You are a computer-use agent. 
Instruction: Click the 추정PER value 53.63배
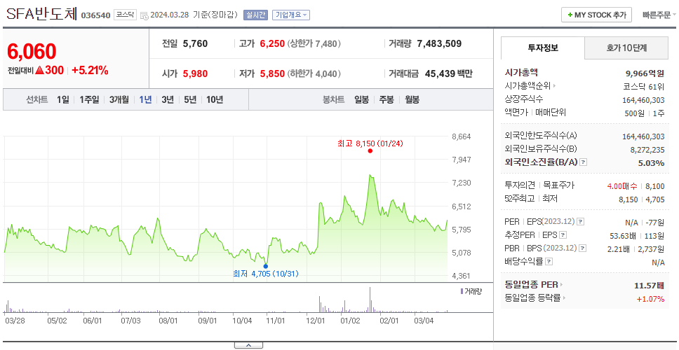pyautogui.click(x=623, y=235)
